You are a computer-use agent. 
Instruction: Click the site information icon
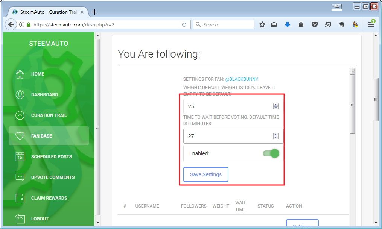(x=22, y=24)
